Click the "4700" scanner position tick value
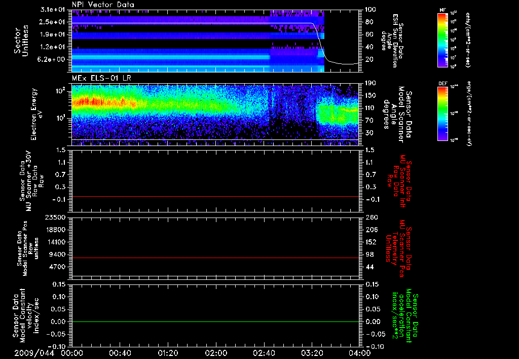519x359 pixels. (57, 267)
